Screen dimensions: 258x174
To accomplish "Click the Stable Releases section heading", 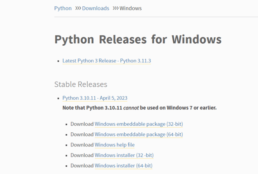I will (81, 84).
